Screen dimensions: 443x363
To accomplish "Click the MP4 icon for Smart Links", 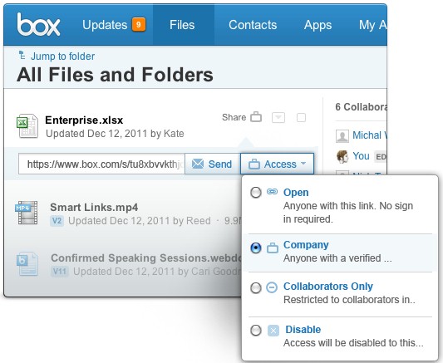I will point(27,213).
